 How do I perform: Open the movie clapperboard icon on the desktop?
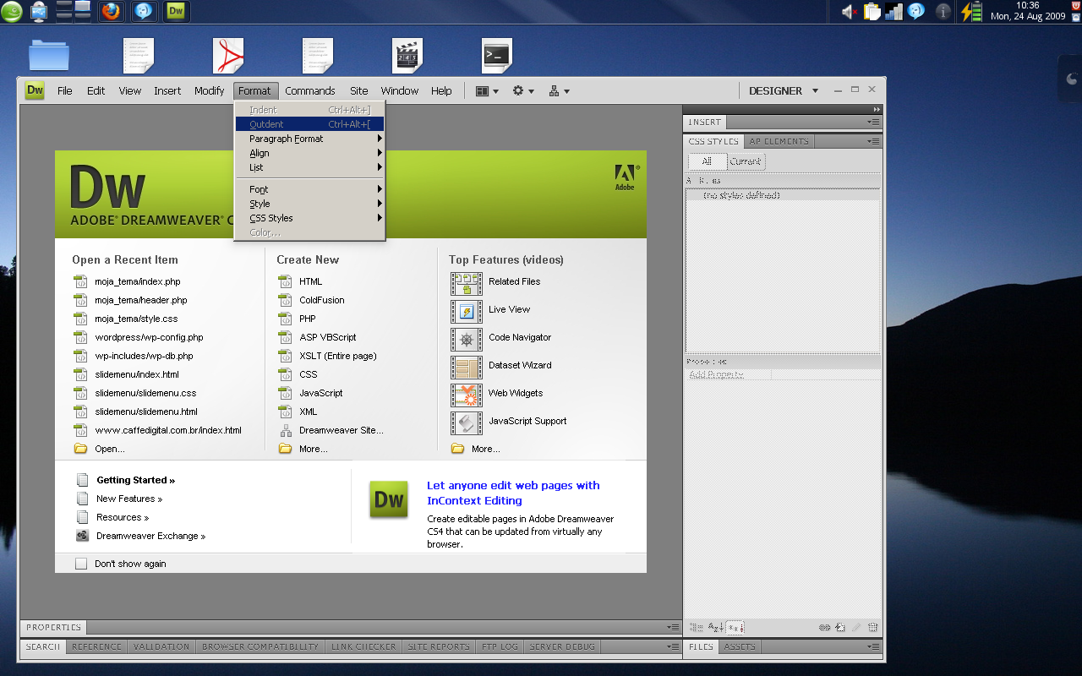pos(407,56)
